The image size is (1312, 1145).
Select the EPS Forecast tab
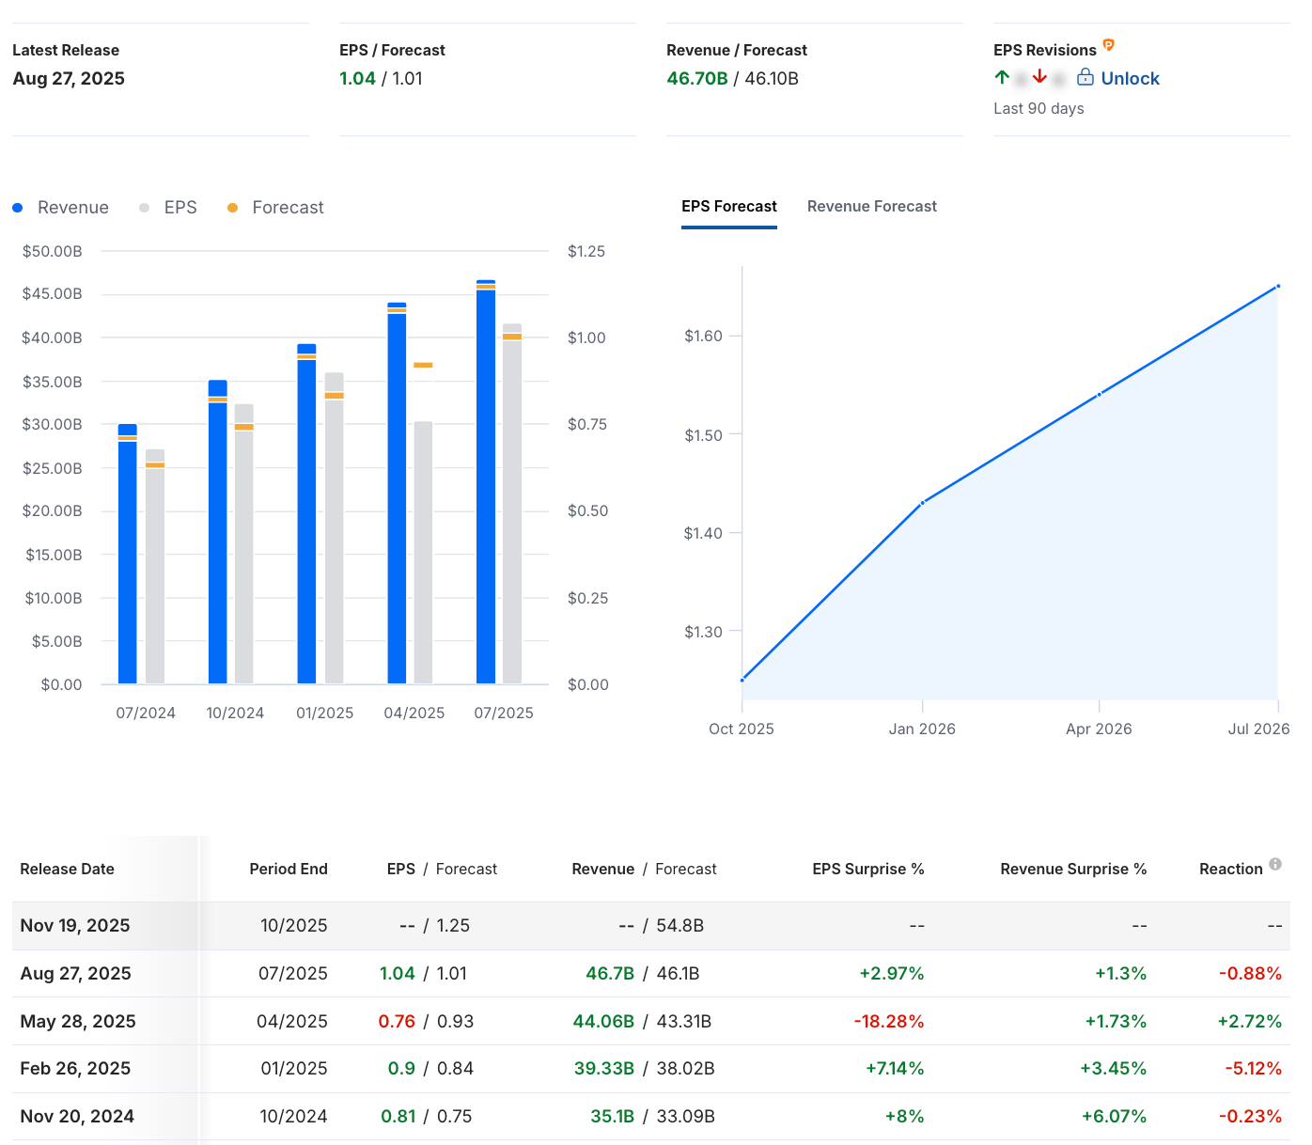[x=729, y=207]
